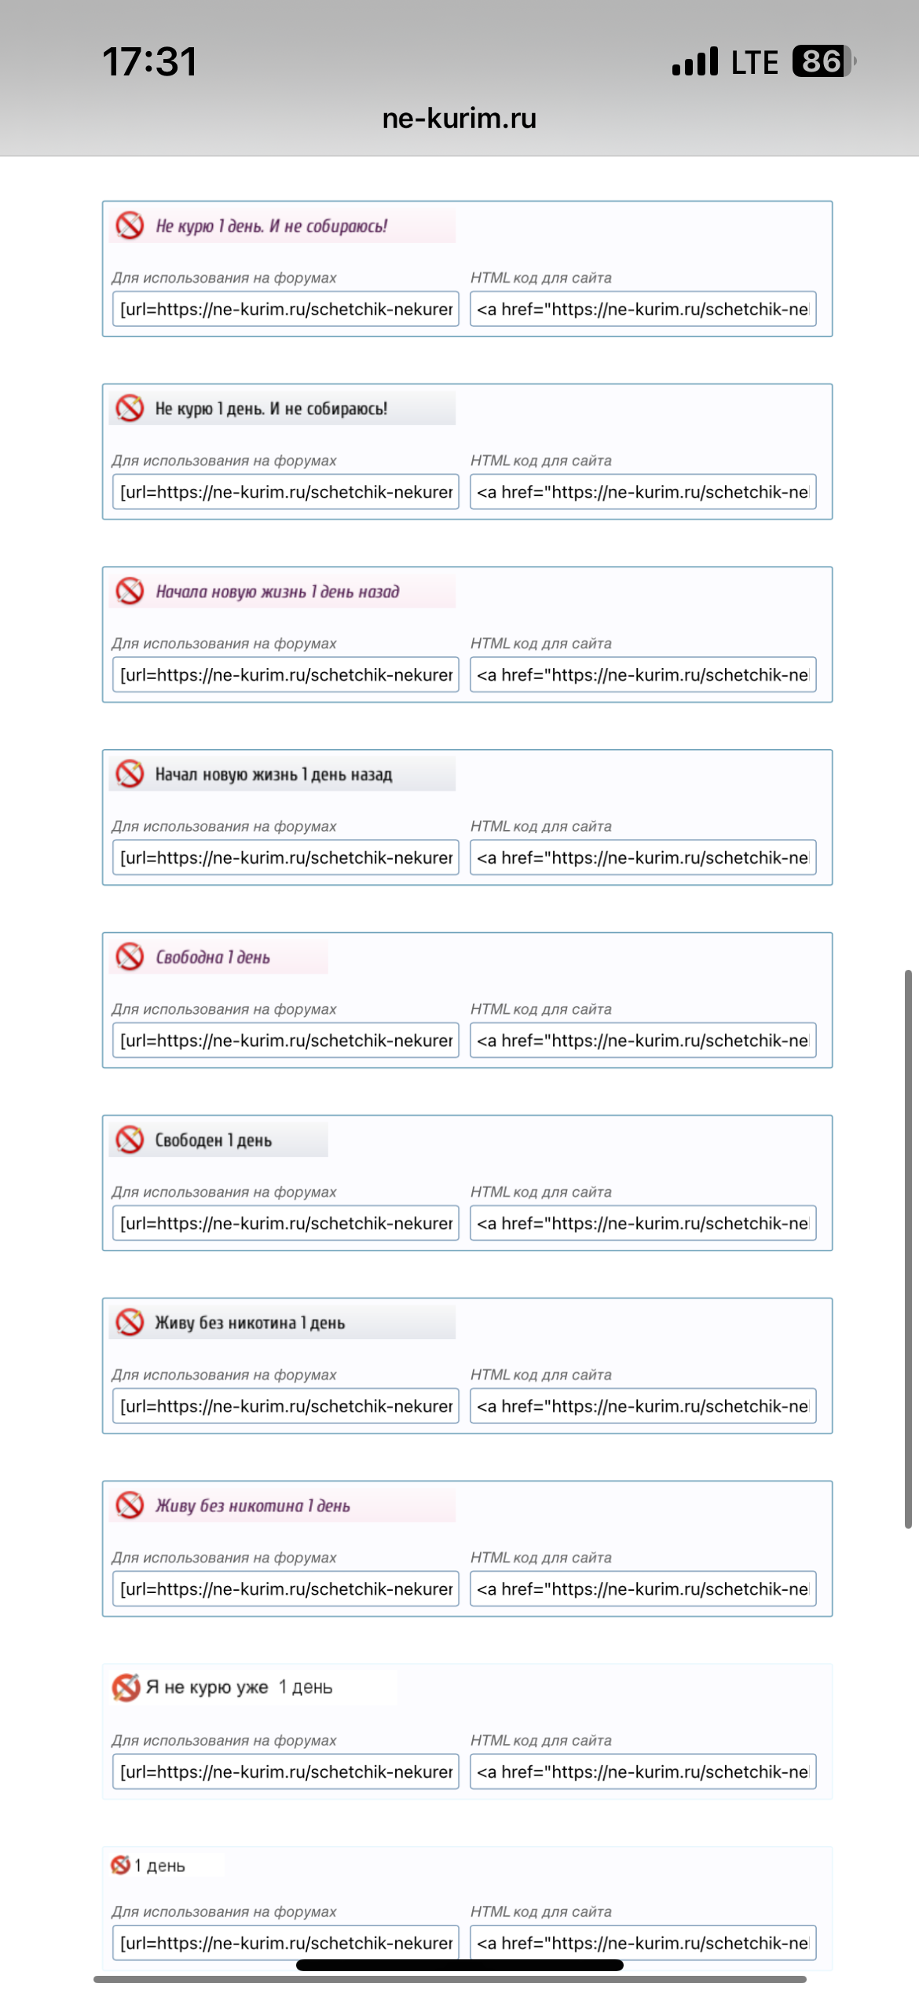Select HTML code field under pink italic "Живу без никотина"
The height and width of the screenshot is (1990, 919).
point(643,1588)
